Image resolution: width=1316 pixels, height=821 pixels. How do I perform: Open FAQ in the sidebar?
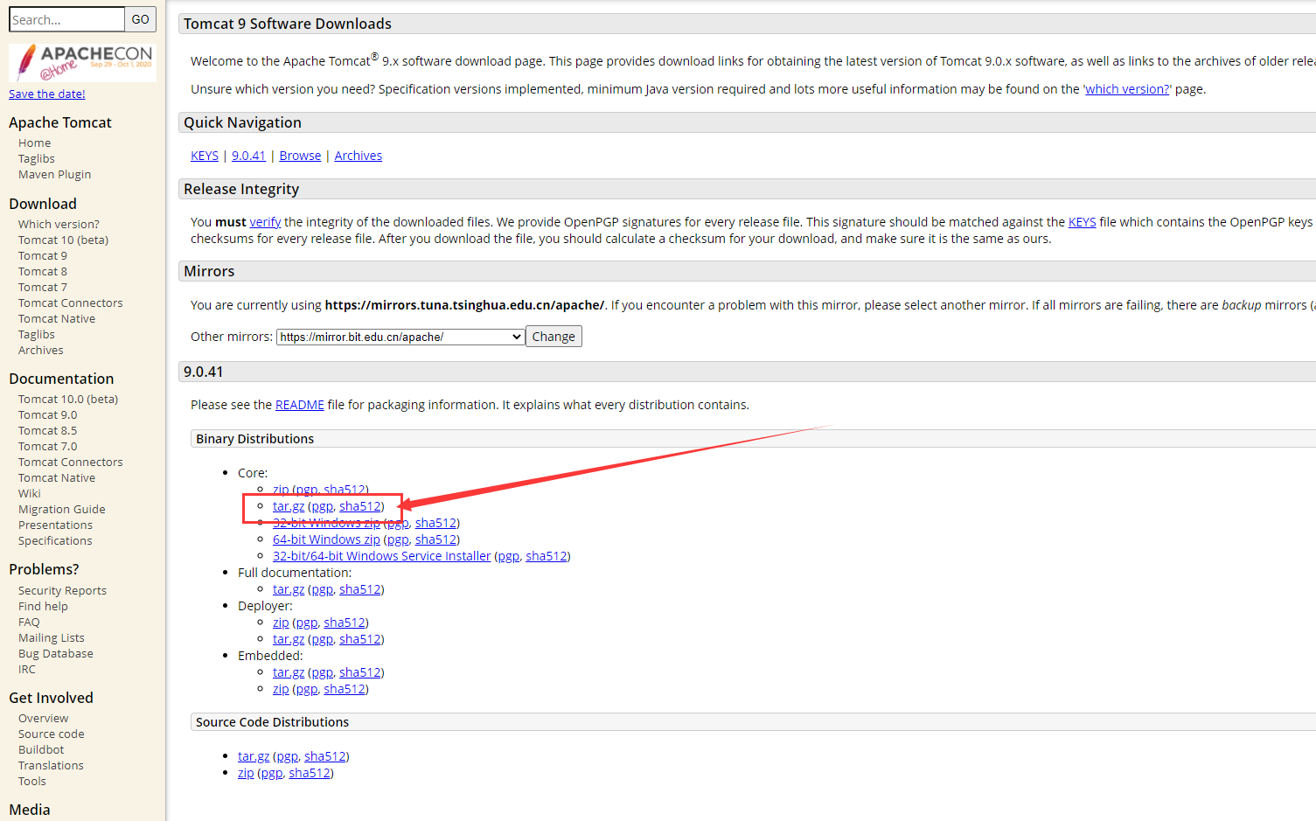(x=29, y=622)
